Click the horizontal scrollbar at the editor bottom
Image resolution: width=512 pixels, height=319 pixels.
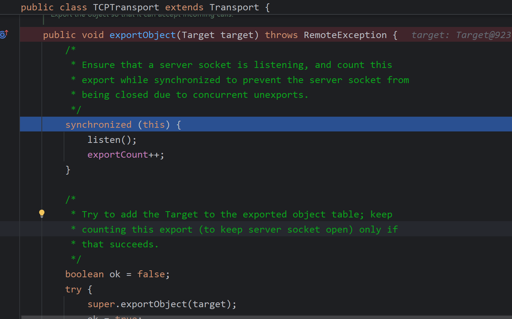(x=266, y=317)
